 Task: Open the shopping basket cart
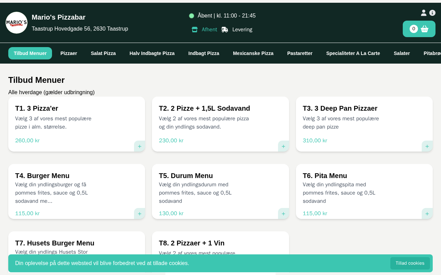(x=419, y=29)
